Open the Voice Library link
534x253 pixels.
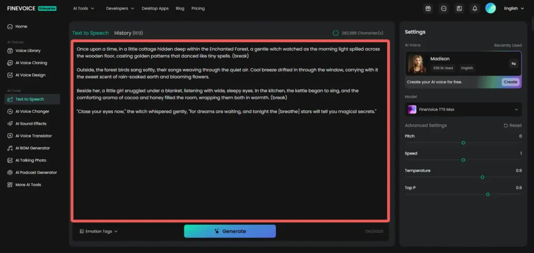coord(28,50)
